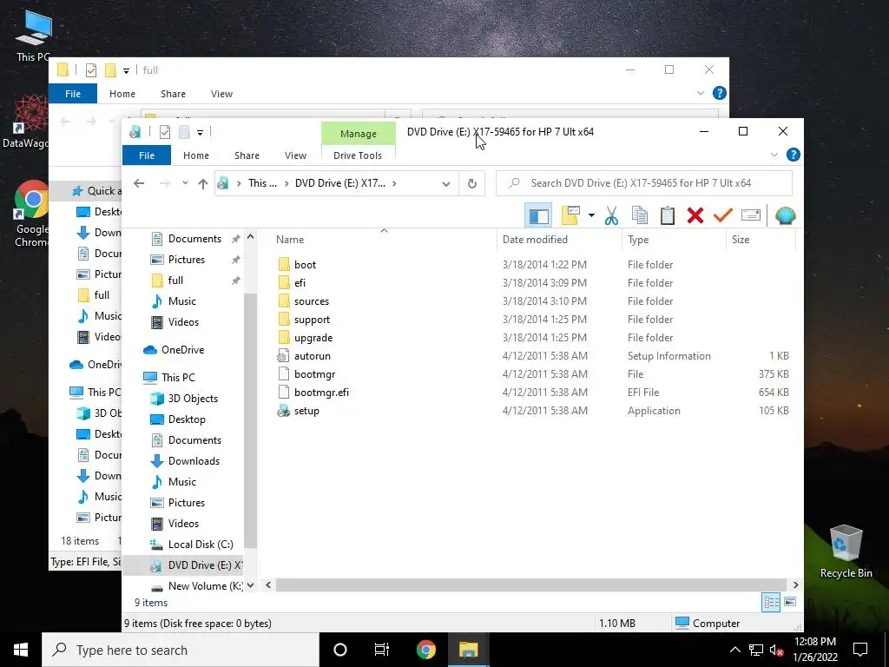The height and width of the screenshot is (667, 889).
Task: Open the Recycle Bin desktop icon
Action: [x=846, y=551]
